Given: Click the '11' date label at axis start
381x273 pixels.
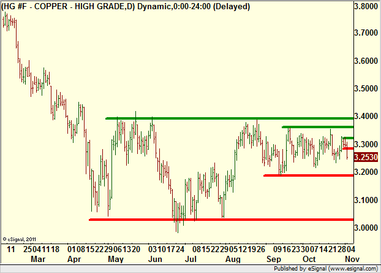Looking at the screenshot, I should tap(10, 250).
